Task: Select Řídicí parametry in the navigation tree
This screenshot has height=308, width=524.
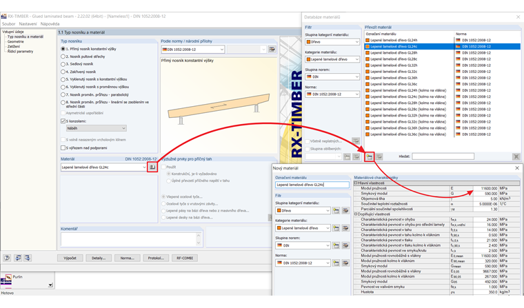Action: 21,52
